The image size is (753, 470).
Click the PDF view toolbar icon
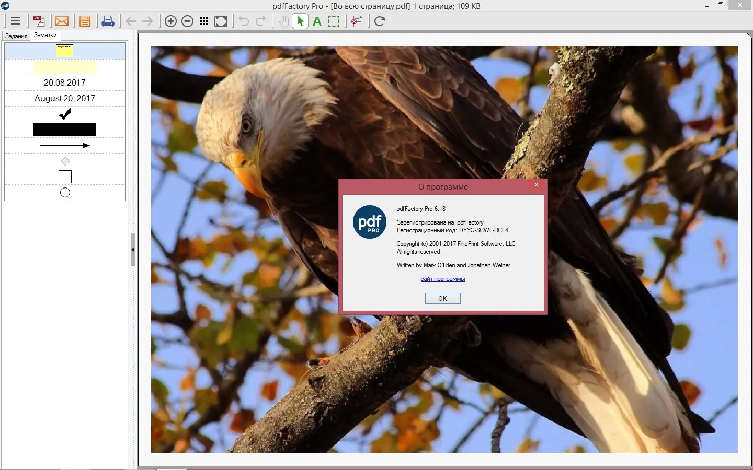click(x=39, y=21)
